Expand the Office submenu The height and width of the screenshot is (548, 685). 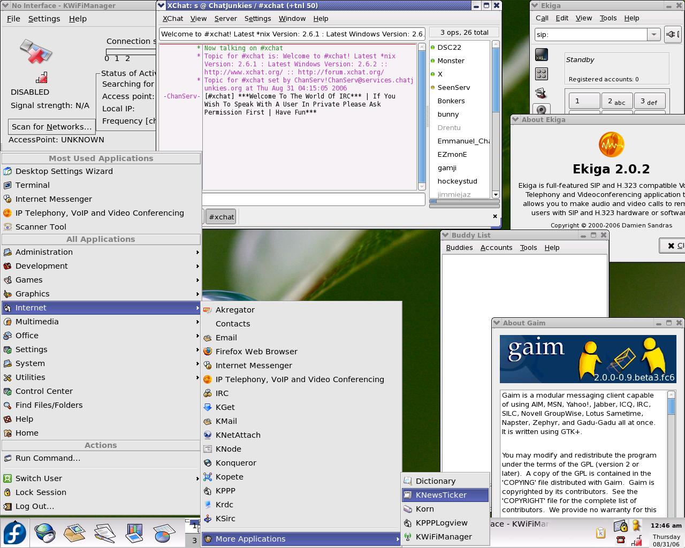(x=101, y=336)
